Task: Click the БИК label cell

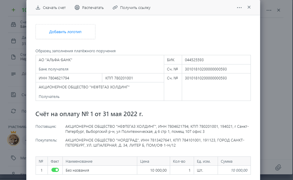Action: point(173,60)
